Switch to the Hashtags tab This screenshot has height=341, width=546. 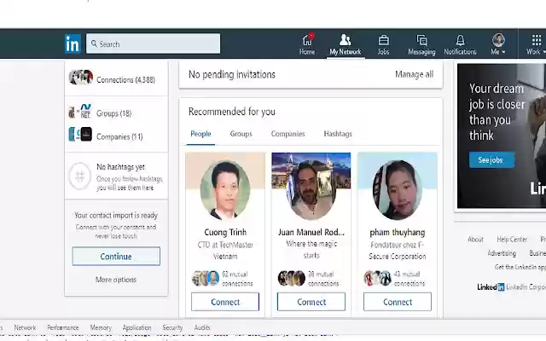tap(338, 134)
